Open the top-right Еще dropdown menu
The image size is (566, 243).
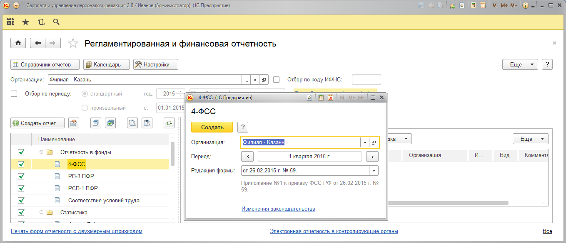[x=521, y=64]
